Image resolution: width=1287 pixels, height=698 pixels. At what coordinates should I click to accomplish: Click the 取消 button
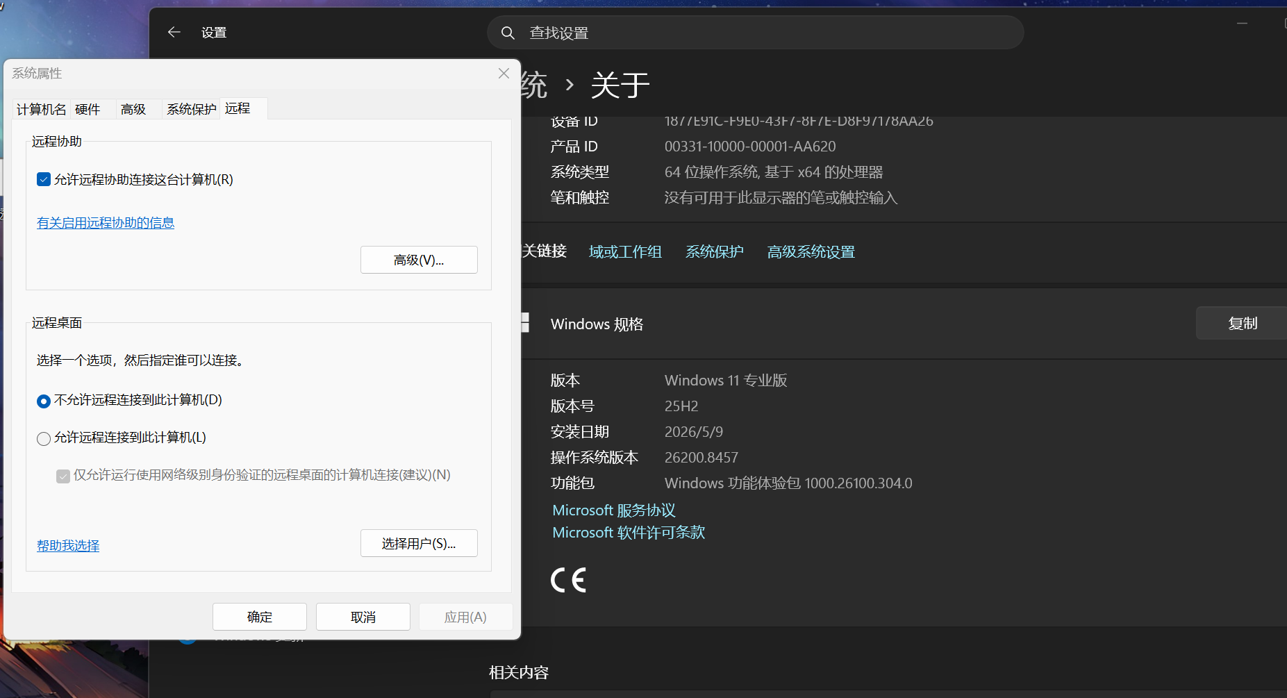click(x=363, y=617)
